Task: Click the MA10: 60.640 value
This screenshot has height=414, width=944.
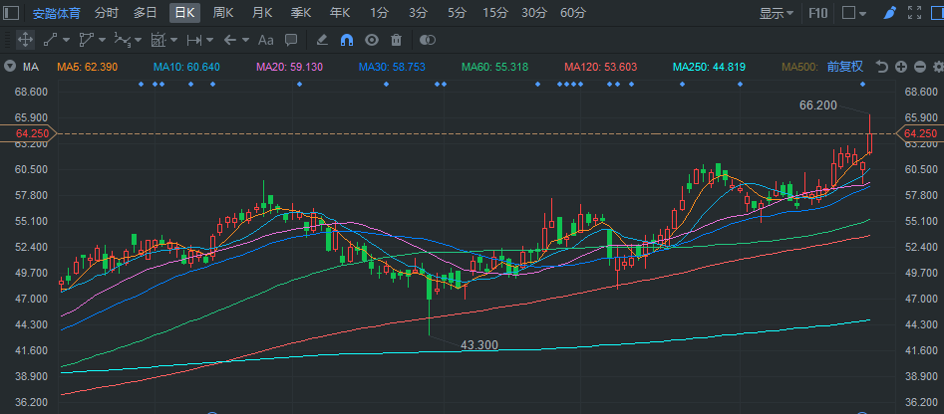Action: [x=186, y=67]
